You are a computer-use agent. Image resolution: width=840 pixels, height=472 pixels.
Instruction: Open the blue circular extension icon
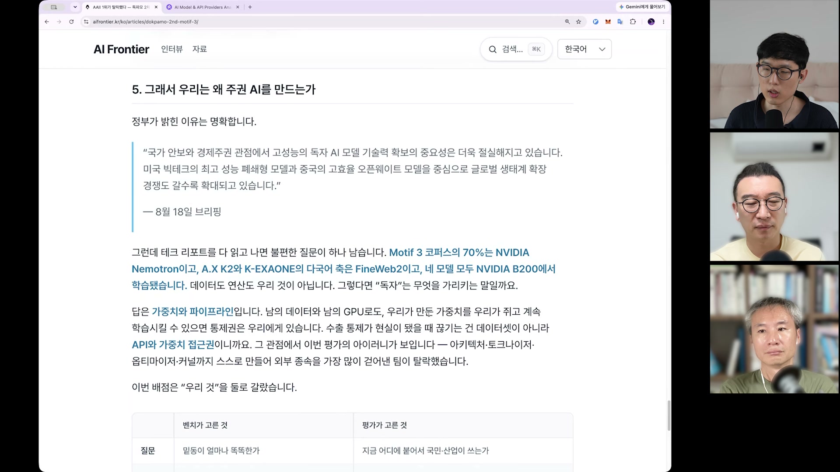[595, 21]
